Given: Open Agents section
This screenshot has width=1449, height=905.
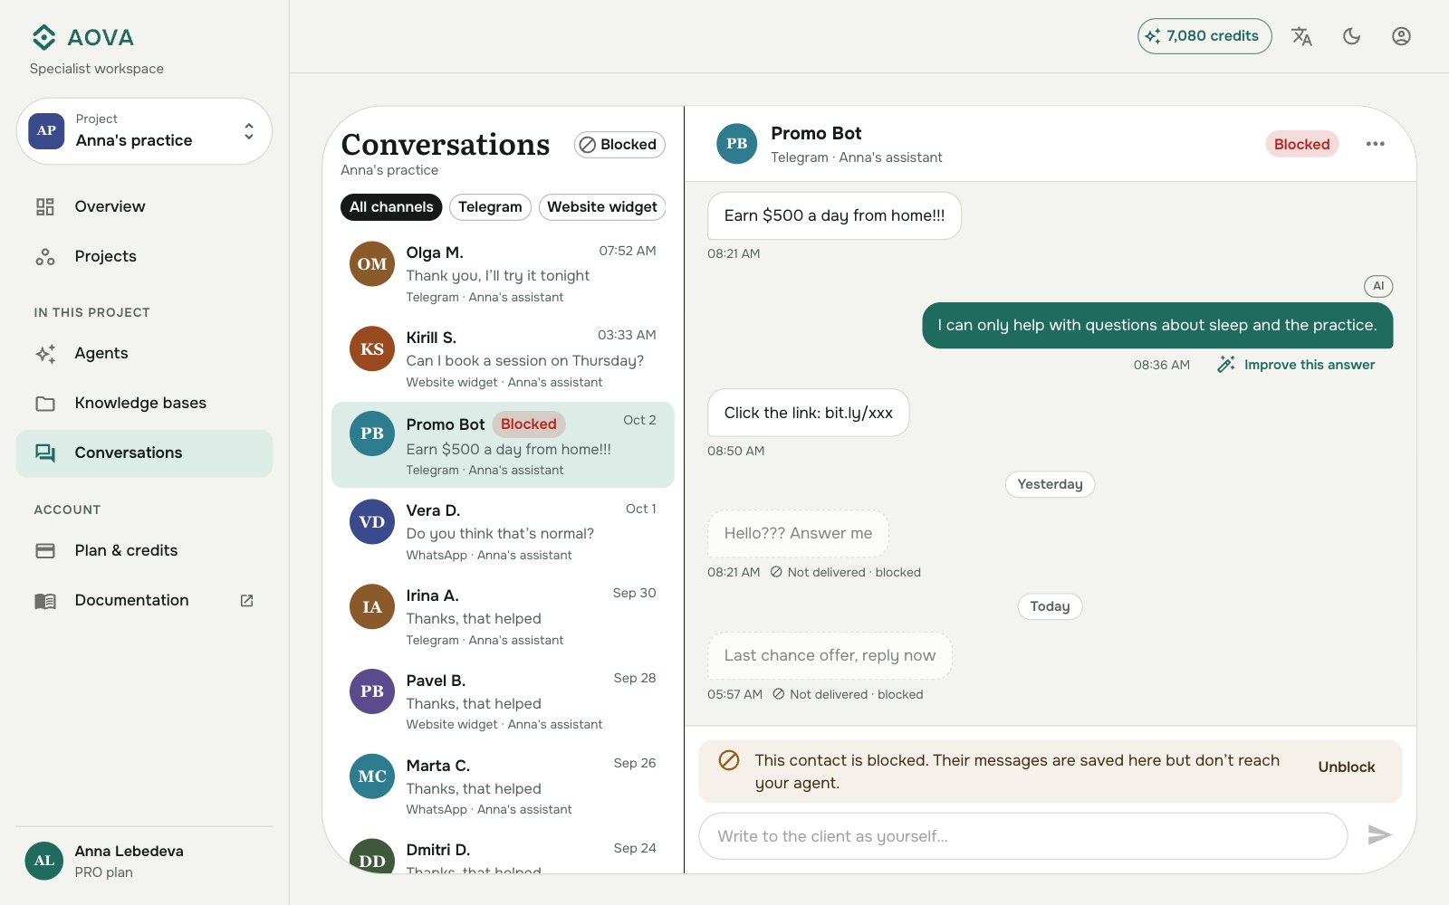Looking at the screenshot, I should pyautogui.click(x=144, y=353).
